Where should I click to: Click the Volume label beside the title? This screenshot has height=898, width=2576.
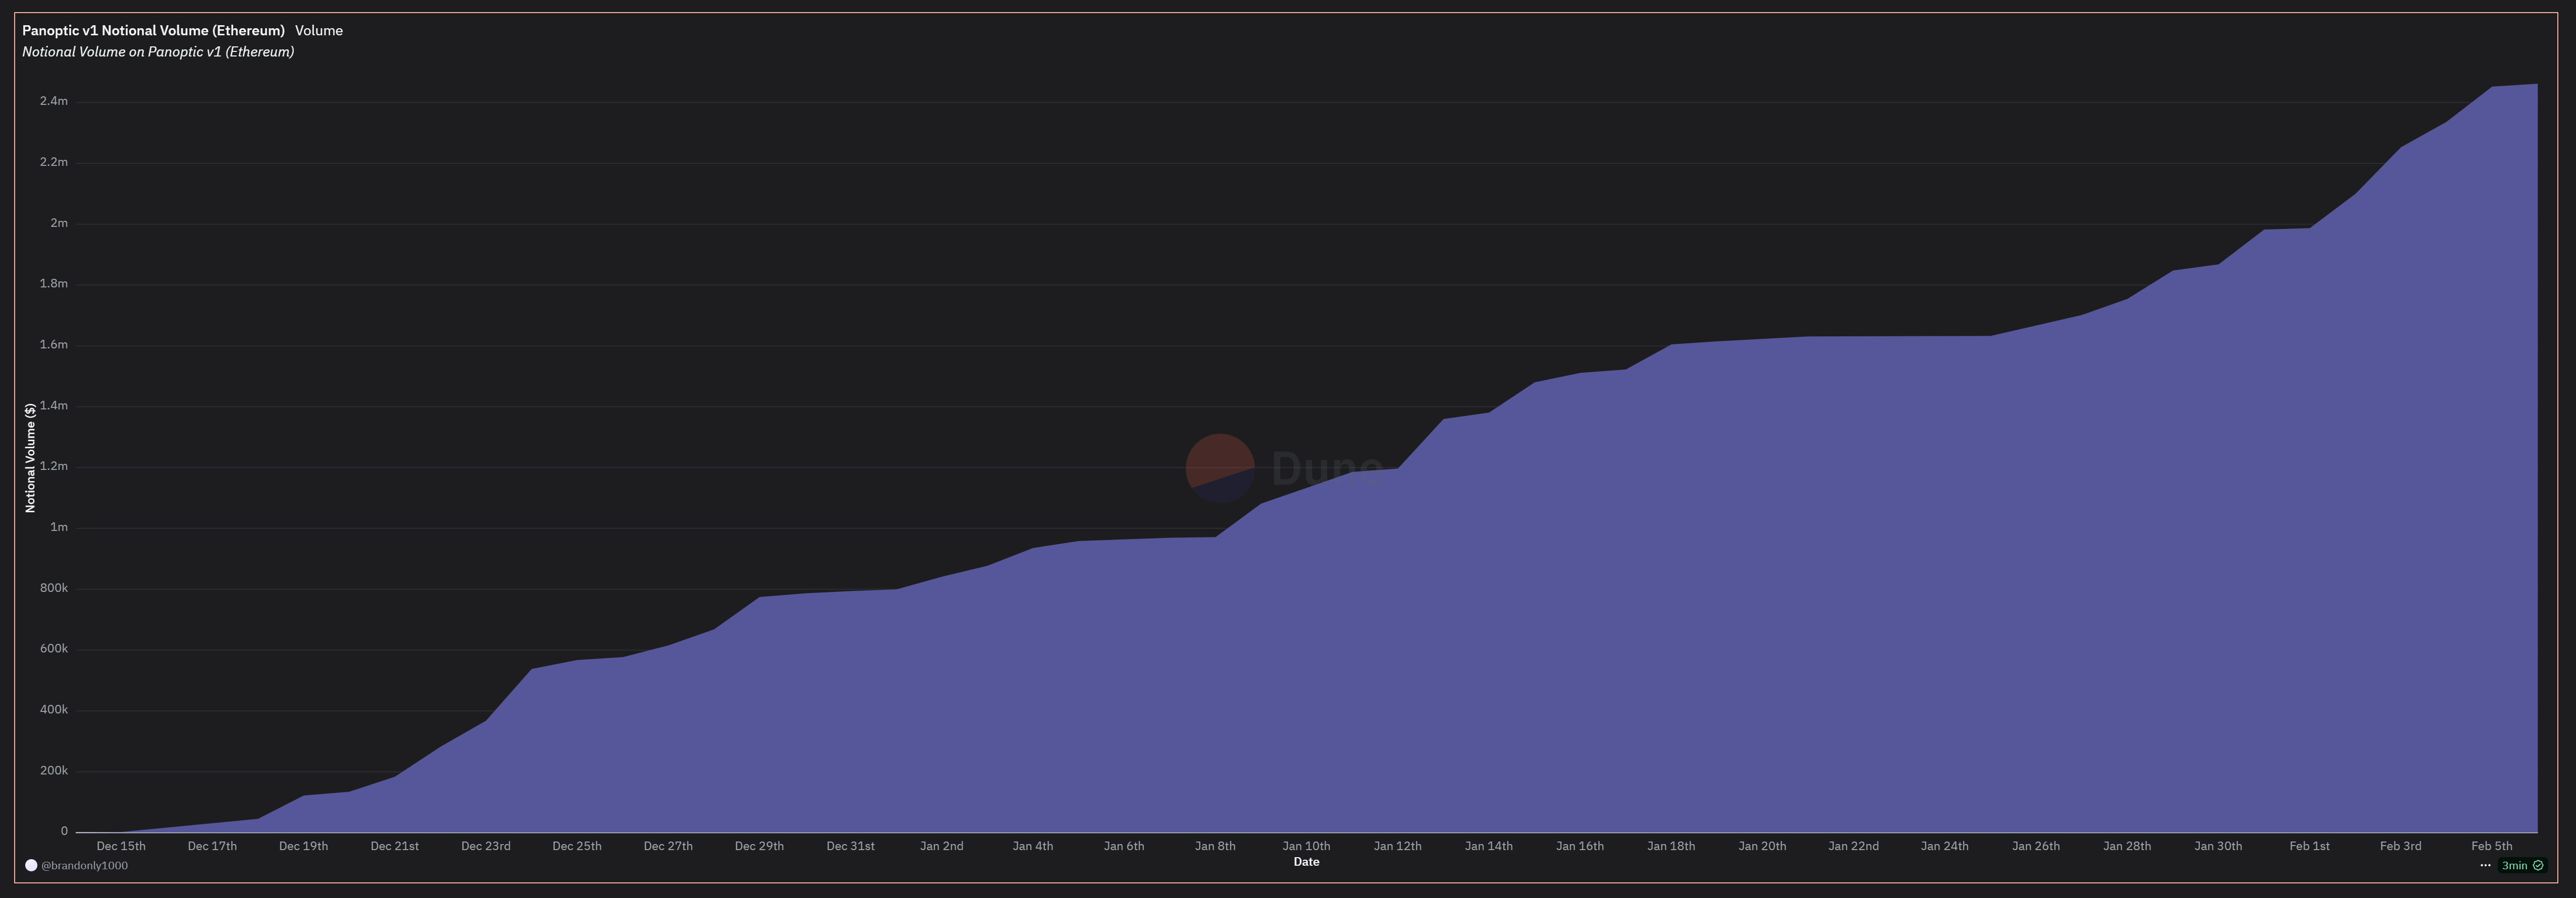coord(319,31)
